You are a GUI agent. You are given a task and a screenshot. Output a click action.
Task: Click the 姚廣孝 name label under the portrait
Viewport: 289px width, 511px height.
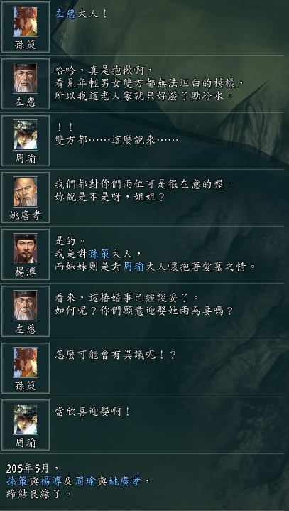point(26,216)
